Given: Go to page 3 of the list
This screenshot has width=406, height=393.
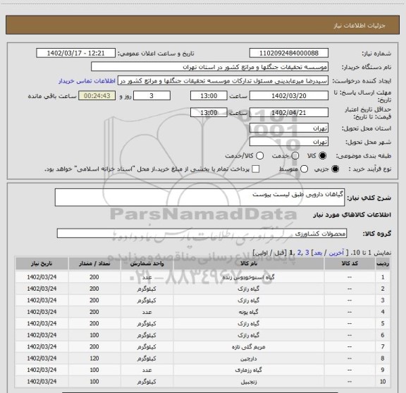Looking at the screenshot, I should click(307, 253).
